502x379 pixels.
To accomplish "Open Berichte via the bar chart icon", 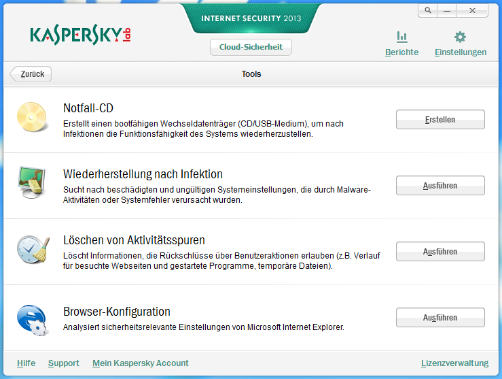I will [x=401, y=37].
